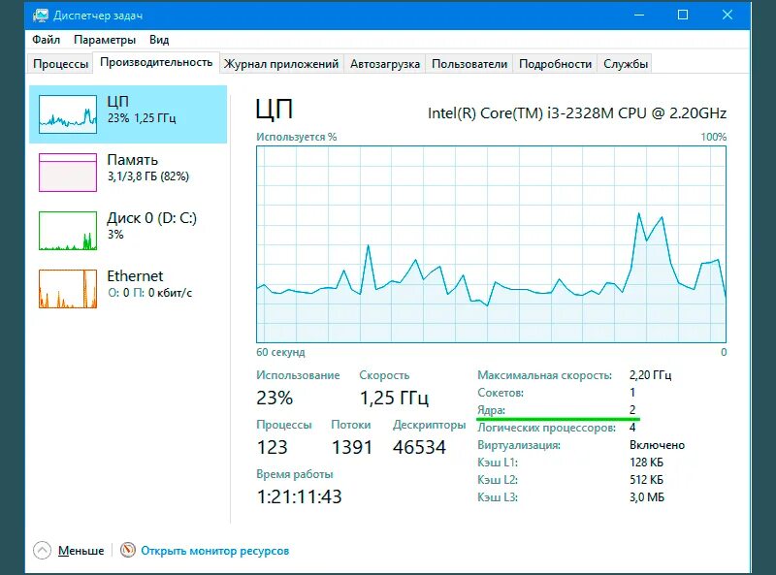Image resolution: width=776 pixels, height=575 pixels.
Task: Click the Task Manager title bar icon
Action: pos(41,16)
